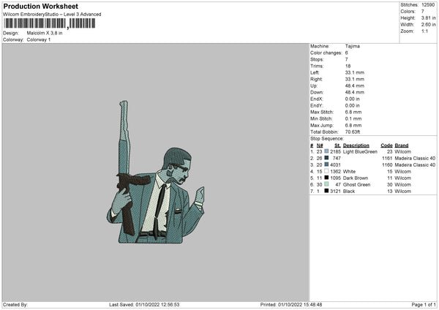Click the White color swatch in row 4
The width and height of the screenshot is (439, 310).
click(x=326, y=171)
